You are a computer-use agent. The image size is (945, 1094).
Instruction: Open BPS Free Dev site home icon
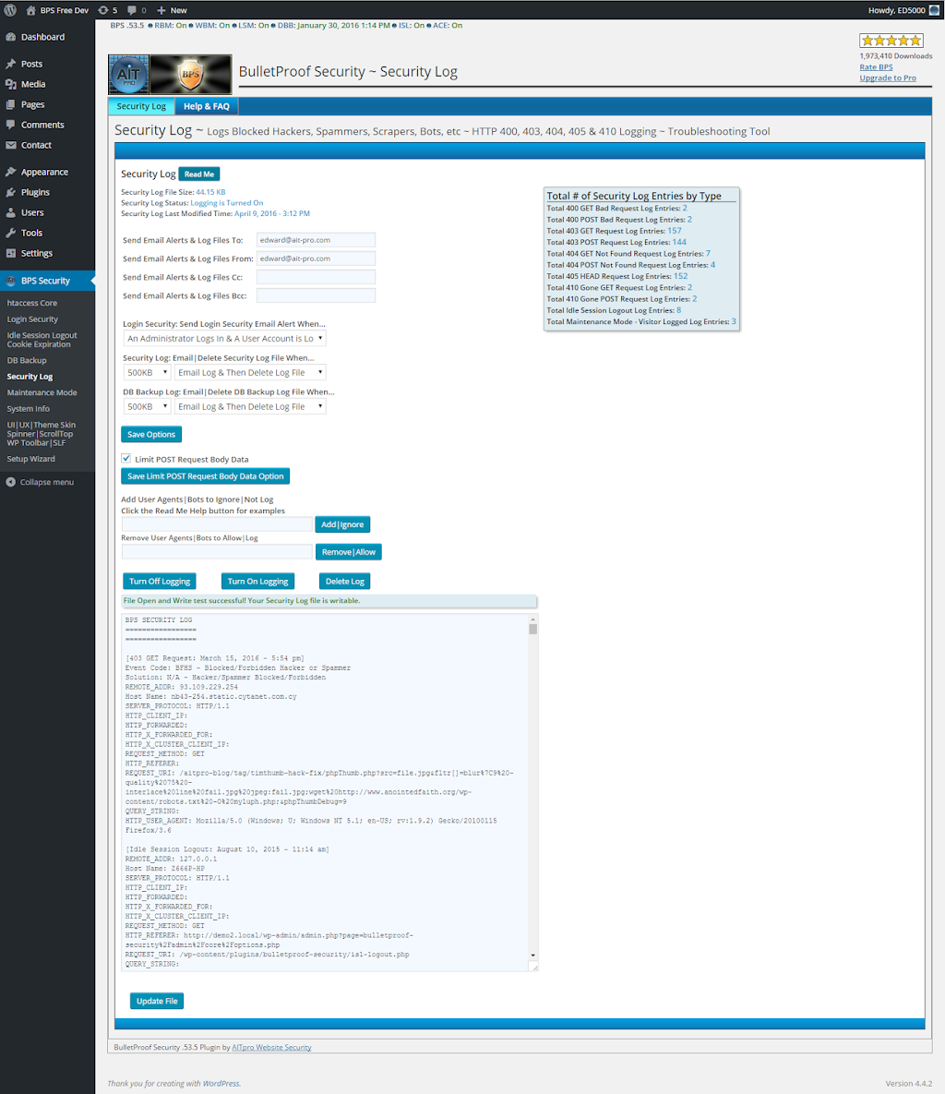tap(30, 10)
